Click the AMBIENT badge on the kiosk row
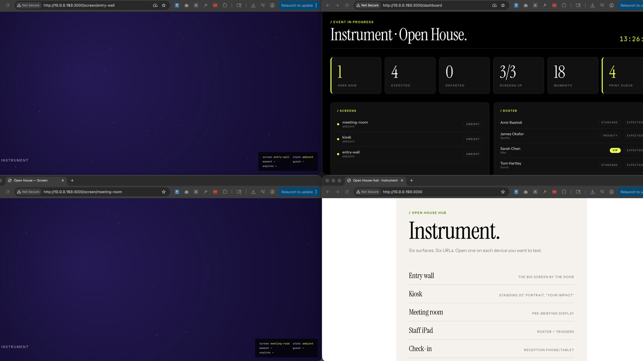The width and height of the screenshot is (643, 361). pos(473,139)
